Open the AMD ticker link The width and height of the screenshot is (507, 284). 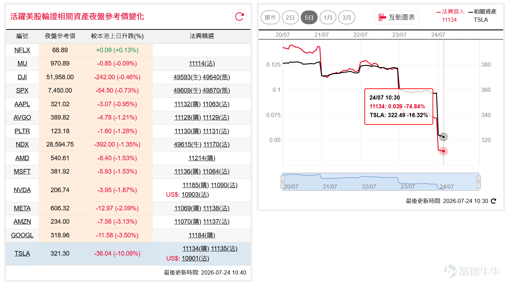[x=22, y=158]
